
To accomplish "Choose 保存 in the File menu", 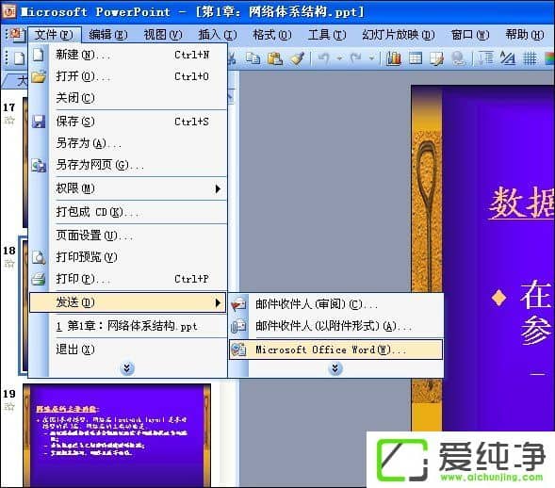I will [x=127, y=122].
